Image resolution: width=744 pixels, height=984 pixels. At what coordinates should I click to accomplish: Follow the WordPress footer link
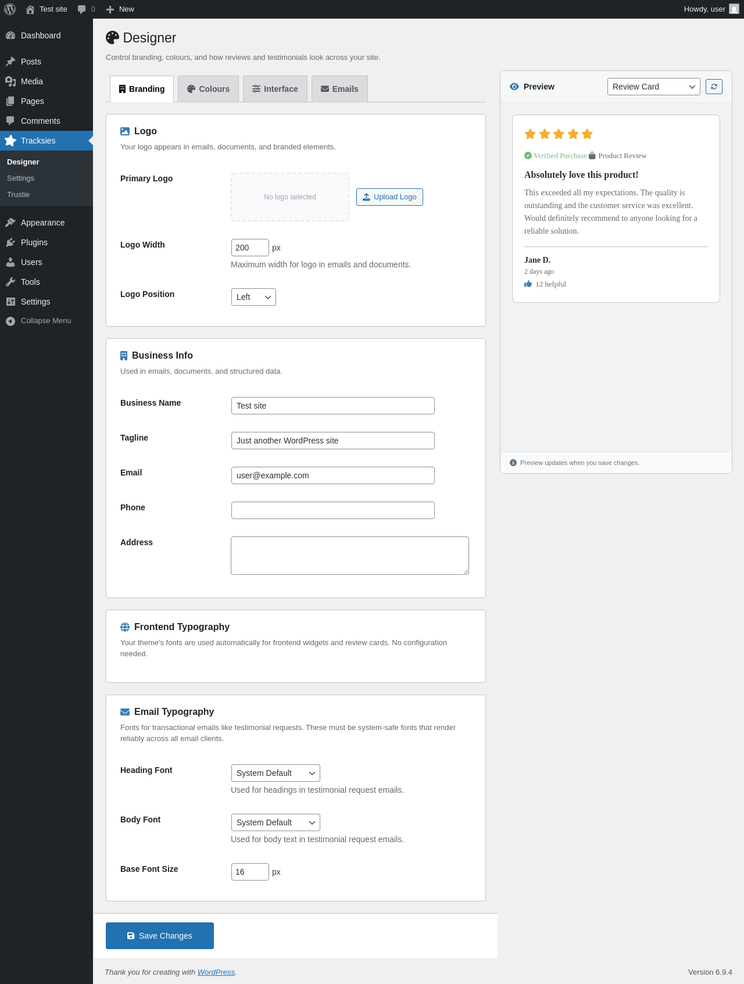[x=216, y=972]
